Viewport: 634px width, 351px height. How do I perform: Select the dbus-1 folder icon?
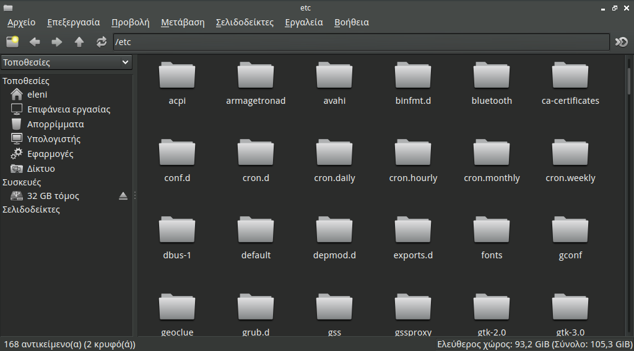177,230
